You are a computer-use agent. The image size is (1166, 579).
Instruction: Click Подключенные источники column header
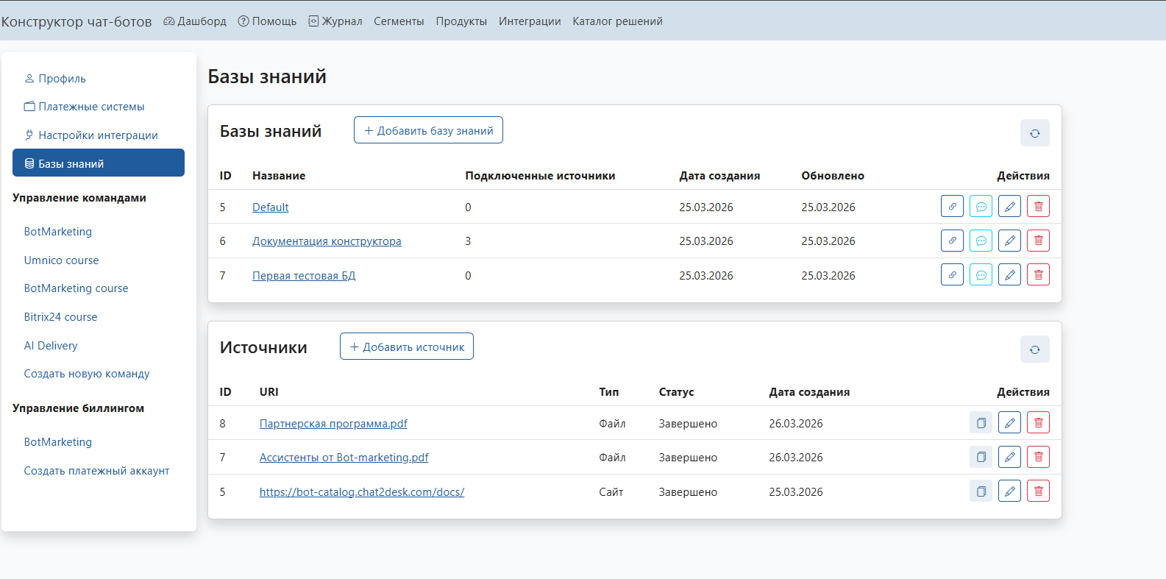pyautogui.click(x=540, y=176)
